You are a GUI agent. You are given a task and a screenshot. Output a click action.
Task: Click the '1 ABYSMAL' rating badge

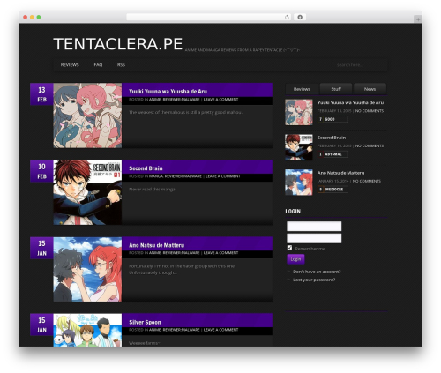point(333,154)
